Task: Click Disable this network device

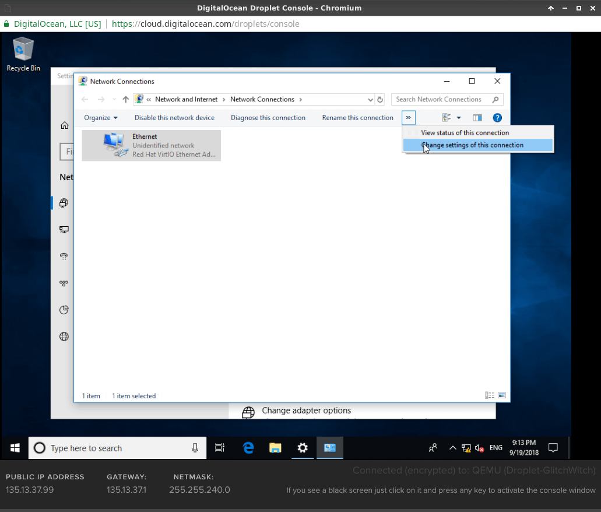Action: click(x=174, y=118)
